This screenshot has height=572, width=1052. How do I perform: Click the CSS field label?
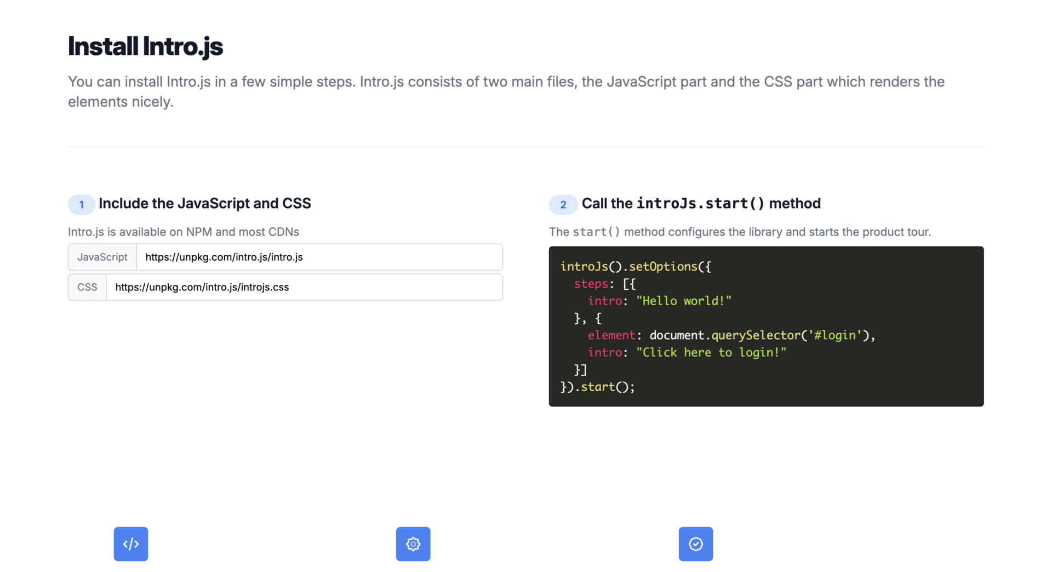click(87, 287)
